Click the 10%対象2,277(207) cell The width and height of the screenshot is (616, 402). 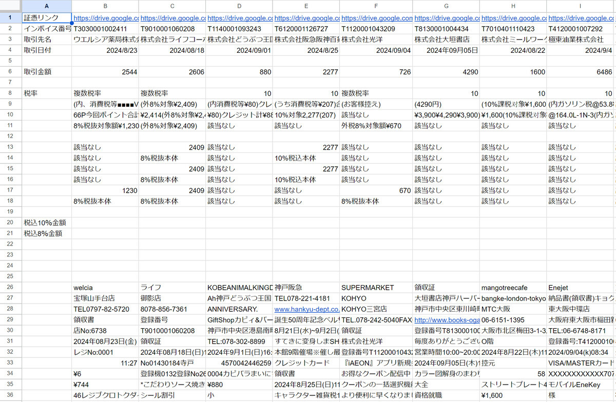pos(306,115)
